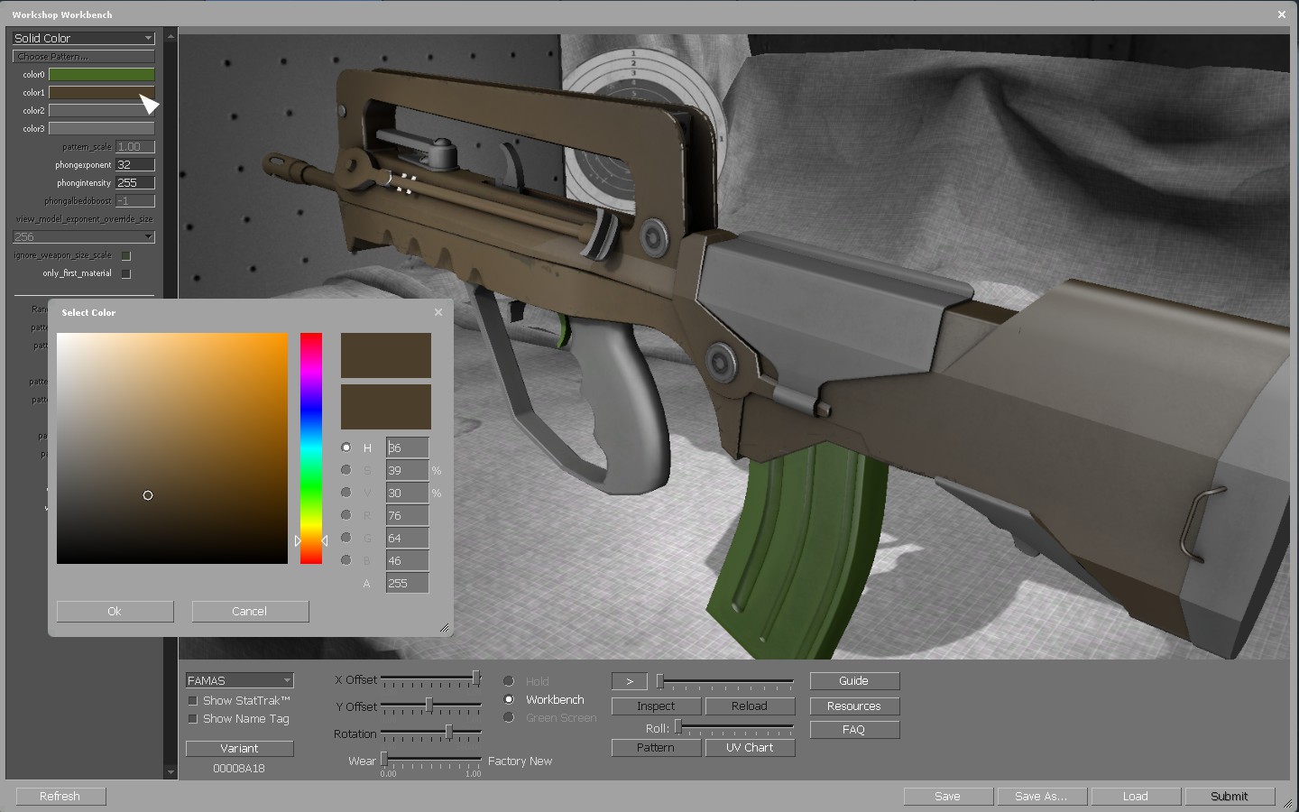Click the H value input field

coord(408,448)
